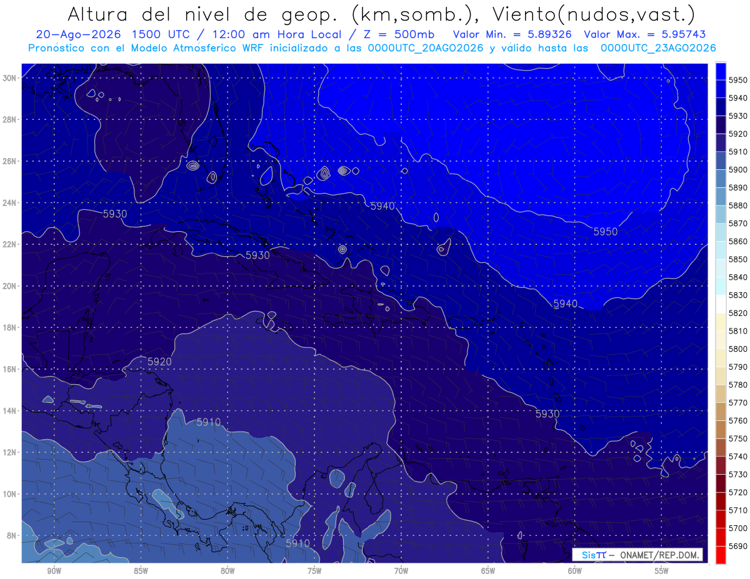Screen dimensions: 750x579
Task: Click 'Valor Min. = 5.89326' value
Action: [512, 34]
